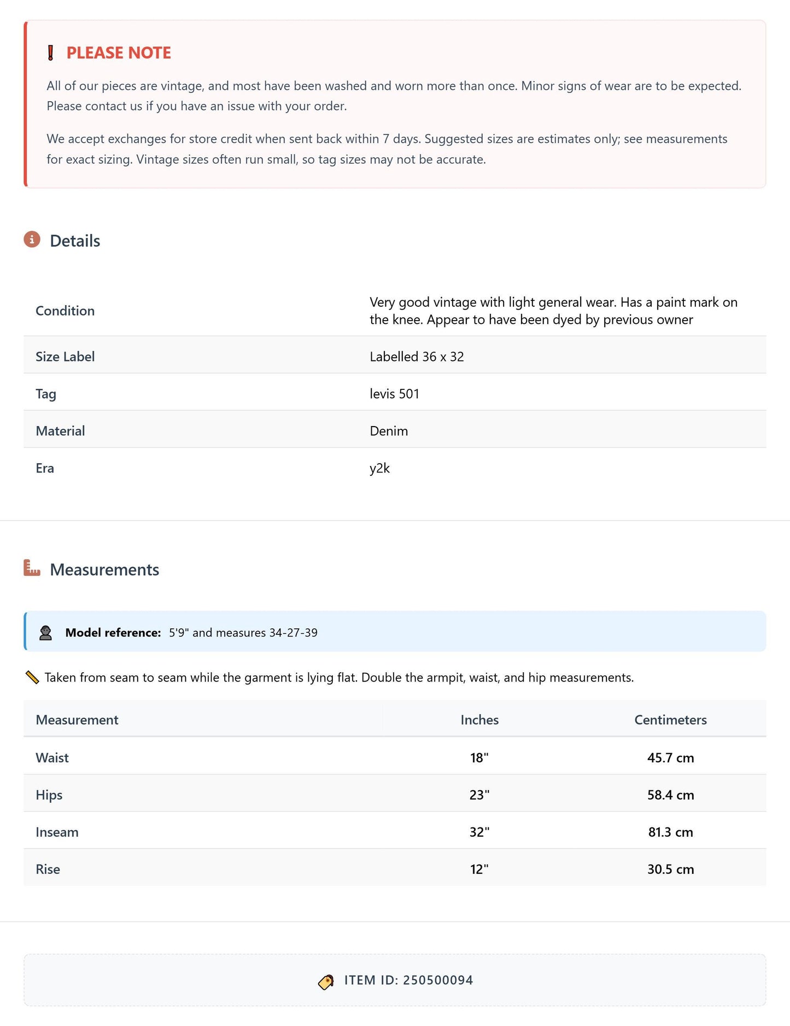Click the Hips 23" inches value
The width and height of the screenshot is (790, 1026).
479,795
